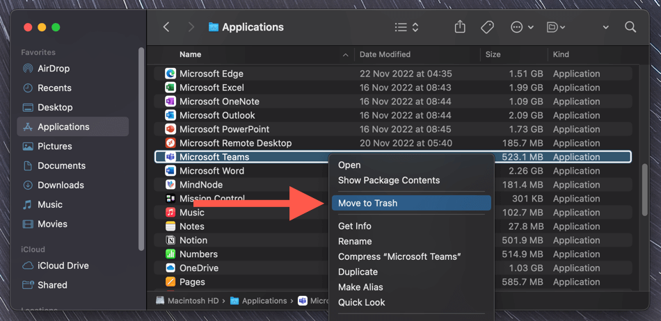Click the MindNode app icon
Image resolution: width=661 pixels, height=321 pixels.
[x=170, y=185]
